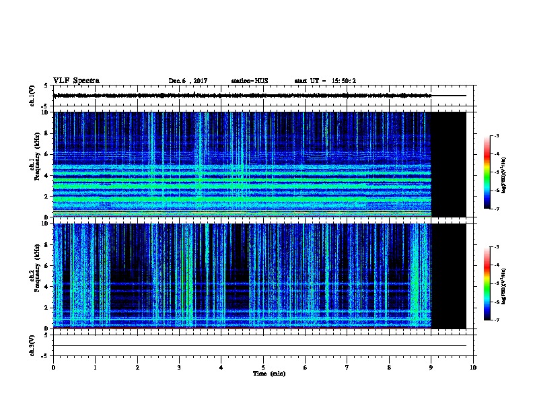Click the "-3" tick on ch.1 color bar
This screenshot has height=412, width=533.
(496, 135)
